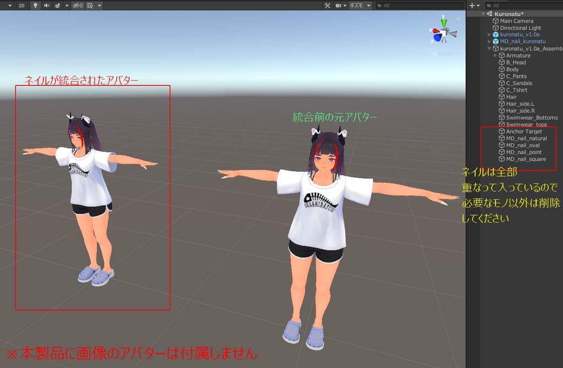This screenshot has height=368, width=563.
Task: Click the Hierarchy plus create button
Action: [472, 5]
